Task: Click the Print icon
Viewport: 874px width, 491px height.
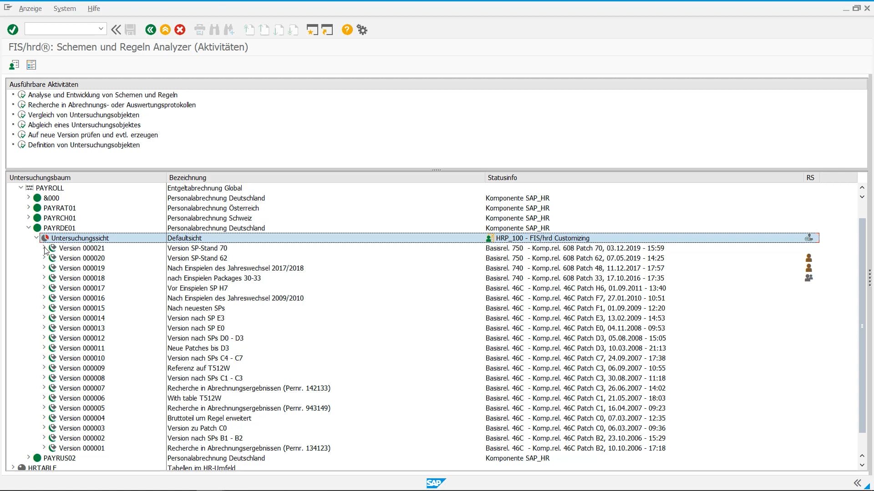Action: pos(199,30)
